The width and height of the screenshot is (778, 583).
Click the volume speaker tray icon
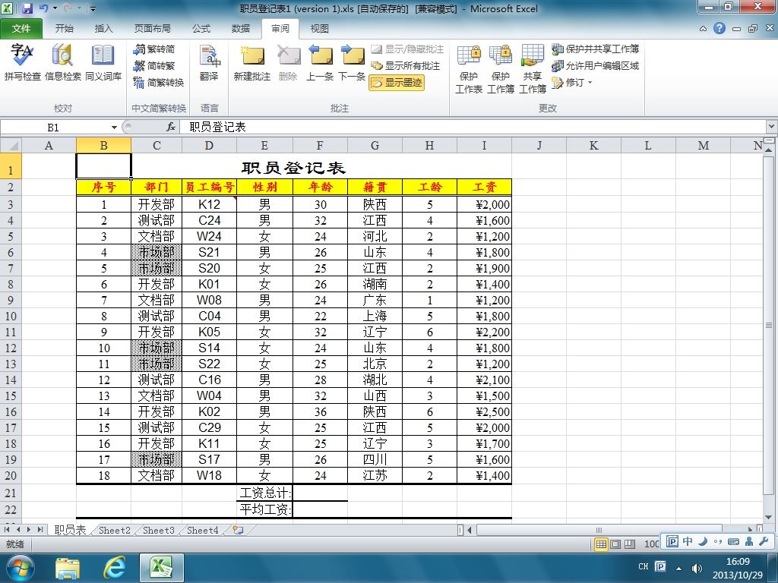697,568
